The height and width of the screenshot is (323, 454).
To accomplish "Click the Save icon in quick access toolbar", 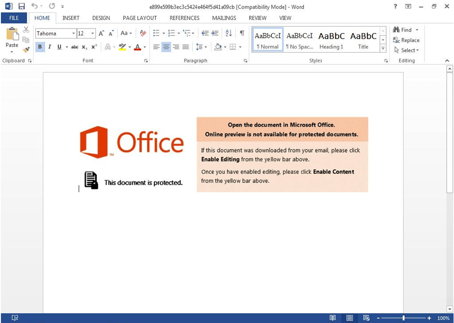I will point(21,6).
